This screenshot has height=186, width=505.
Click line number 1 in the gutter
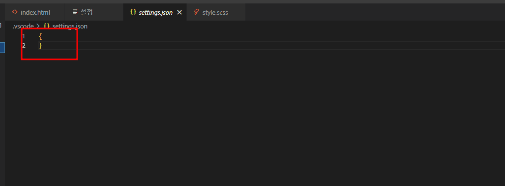[24, 37]
